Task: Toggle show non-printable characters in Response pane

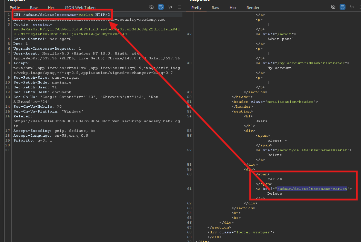Action: point(352,7)
